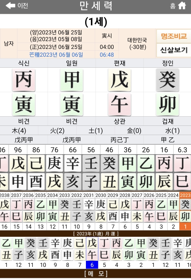Select the year pillar branch 卯 tile
The height and width of the screenshot is (280, 191).
(168, 104)
